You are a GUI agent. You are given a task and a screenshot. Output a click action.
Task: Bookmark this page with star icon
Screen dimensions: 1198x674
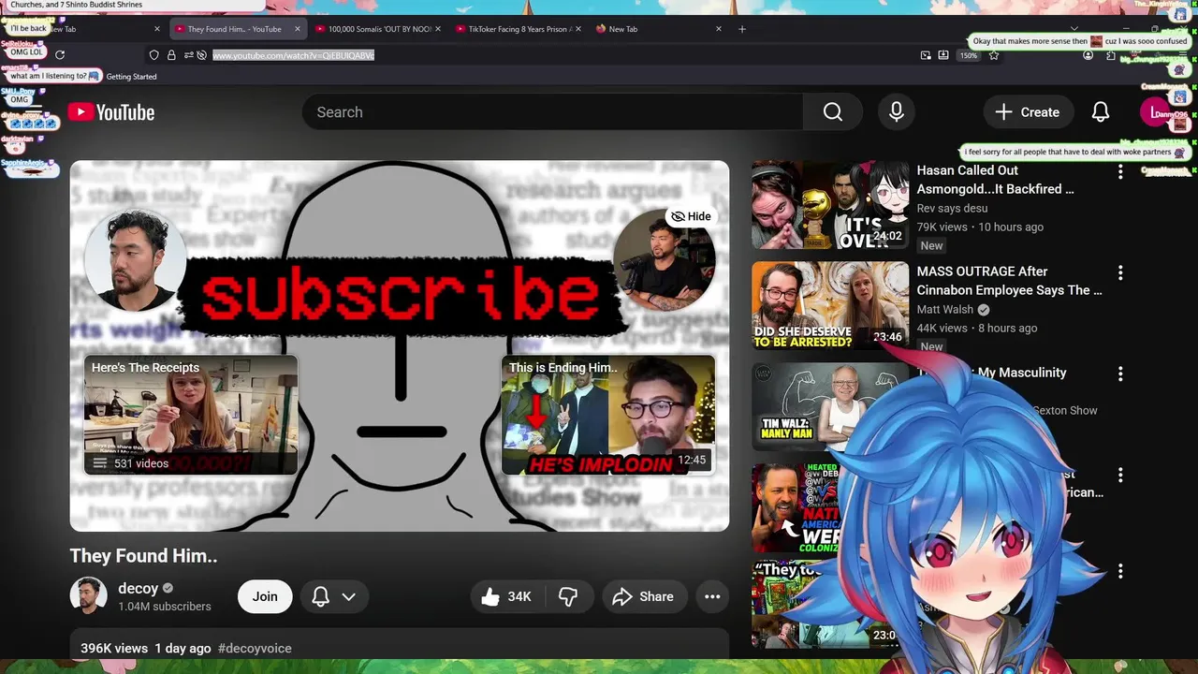993,55
